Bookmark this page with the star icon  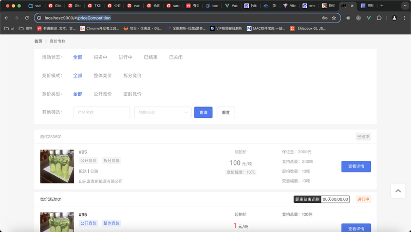[x=334, y=18]
